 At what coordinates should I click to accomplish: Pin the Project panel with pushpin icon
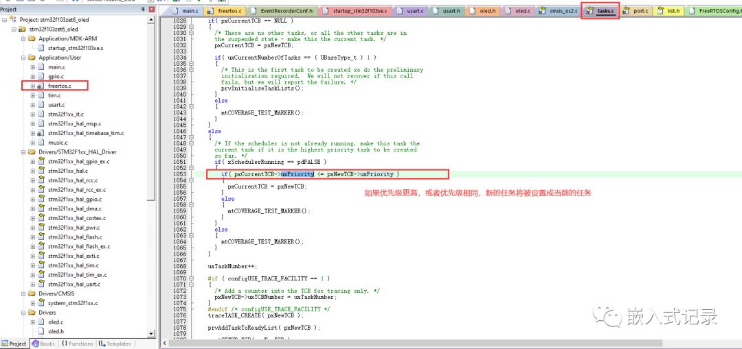[x=144, y=10]
